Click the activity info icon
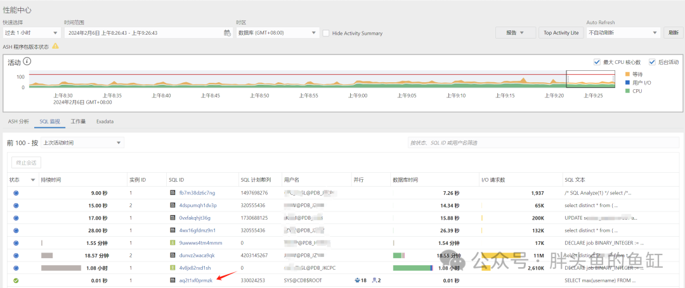Image resolution: width=685 pixels, height=288 pixels. (x=27, y=62)
